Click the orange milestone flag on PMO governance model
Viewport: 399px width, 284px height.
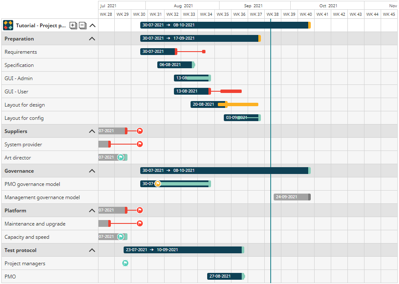point(158,184)
